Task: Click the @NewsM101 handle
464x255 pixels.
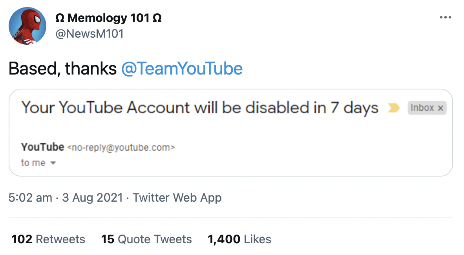Action: pyautogui.click(x=90, y=34)
